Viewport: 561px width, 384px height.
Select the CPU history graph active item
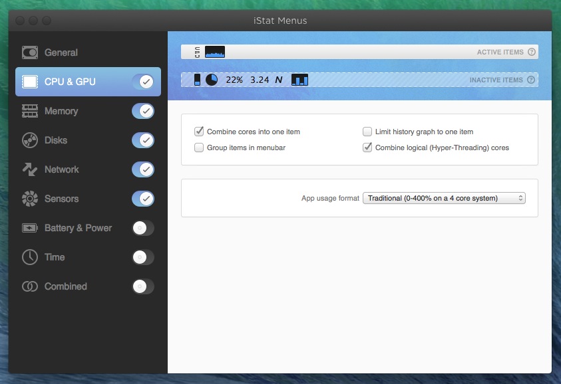click(215, 52)
